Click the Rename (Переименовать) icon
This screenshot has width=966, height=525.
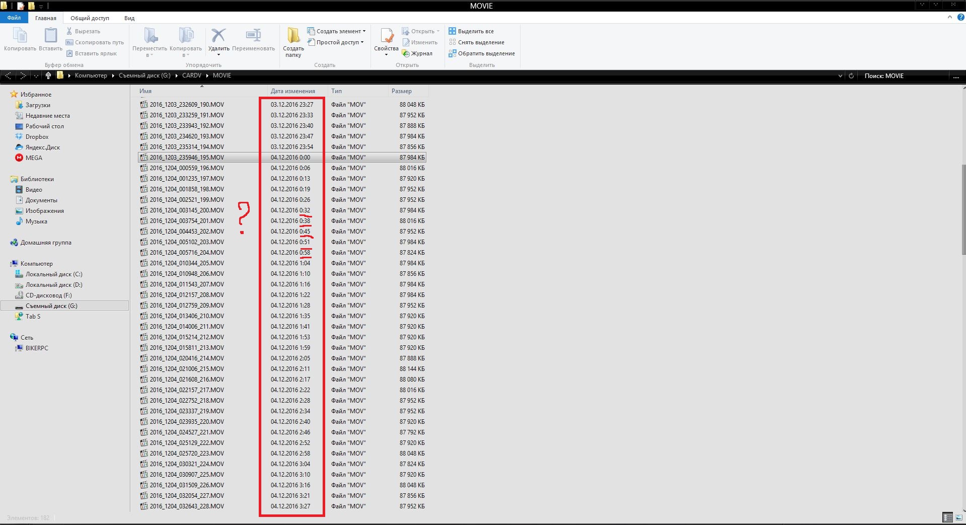click(x=253, y=36)
